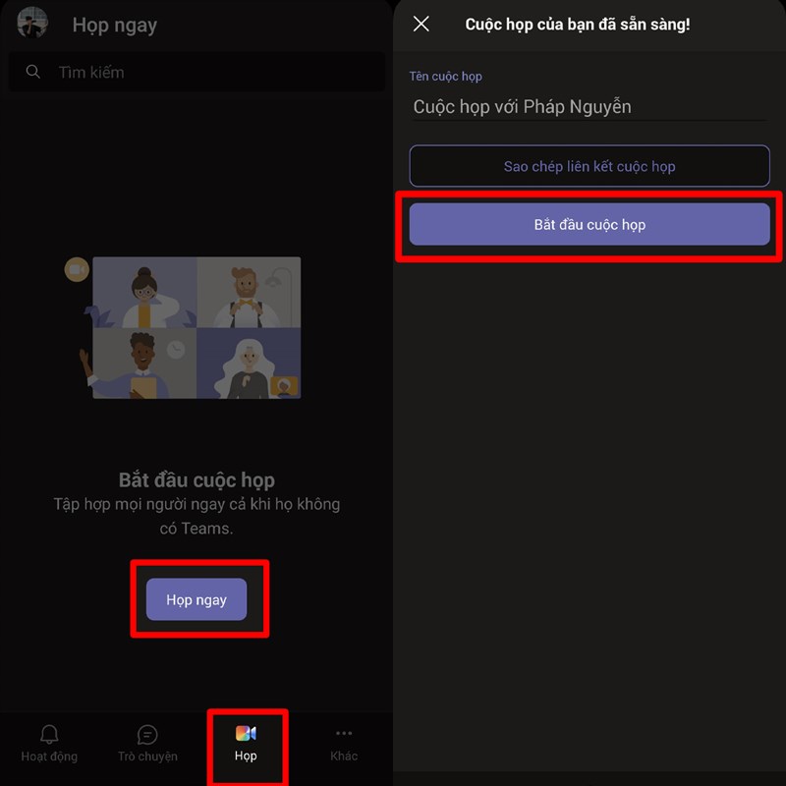
Task: Click the Tìm kiếm search field
Action: [x=196, y=72]
